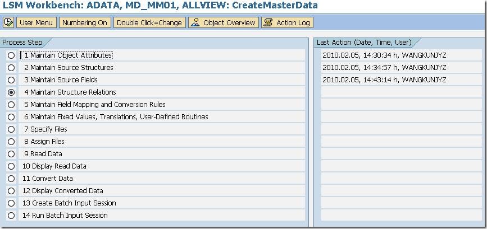
Task: Click '1 Maintain Object Attributes' text
Action: (68, 55)
